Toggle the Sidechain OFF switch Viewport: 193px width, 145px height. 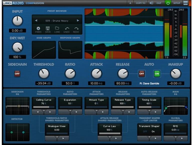point(17,74)
